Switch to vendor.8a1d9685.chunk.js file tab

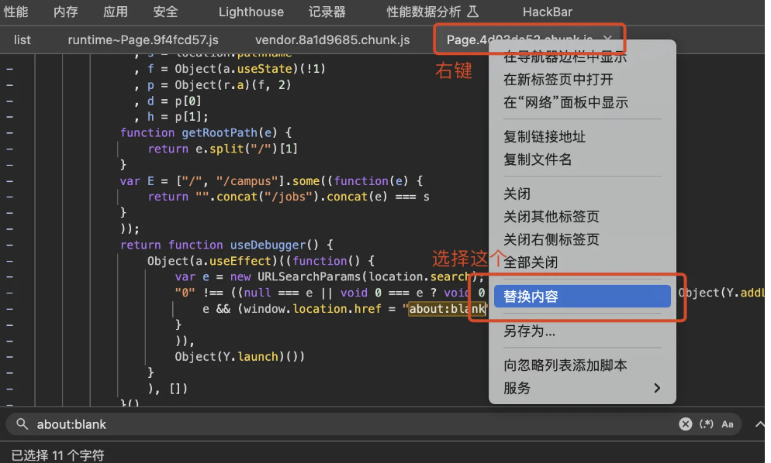(x=332, y=39)
